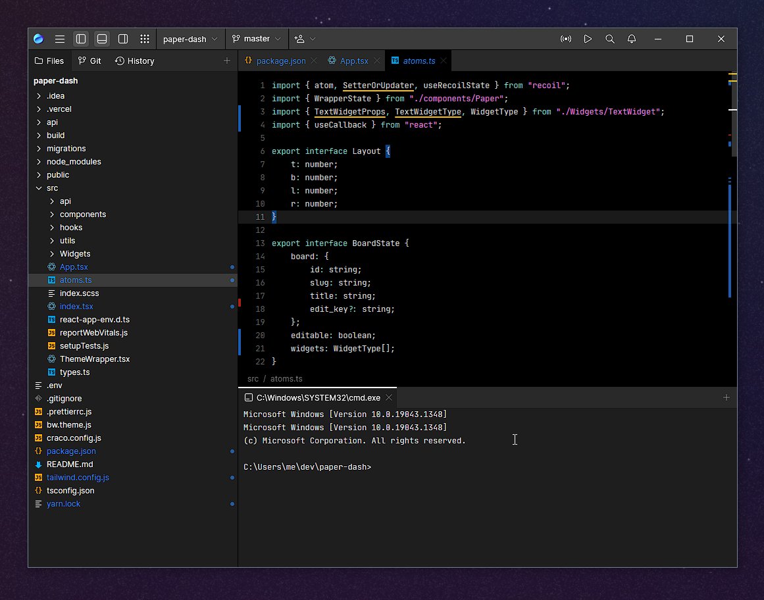Click the broadcast/live session icon

click(566, 39)
